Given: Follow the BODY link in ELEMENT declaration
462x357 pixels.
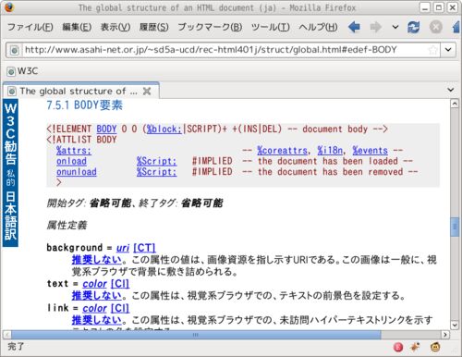Looking at the screenshot, I should 106,129.
